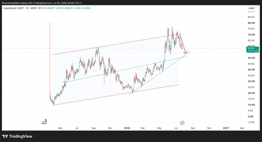Click the 2026 time axis label
Image resolution: width=262 pixels, height=142 pixels.
point(127,128)
